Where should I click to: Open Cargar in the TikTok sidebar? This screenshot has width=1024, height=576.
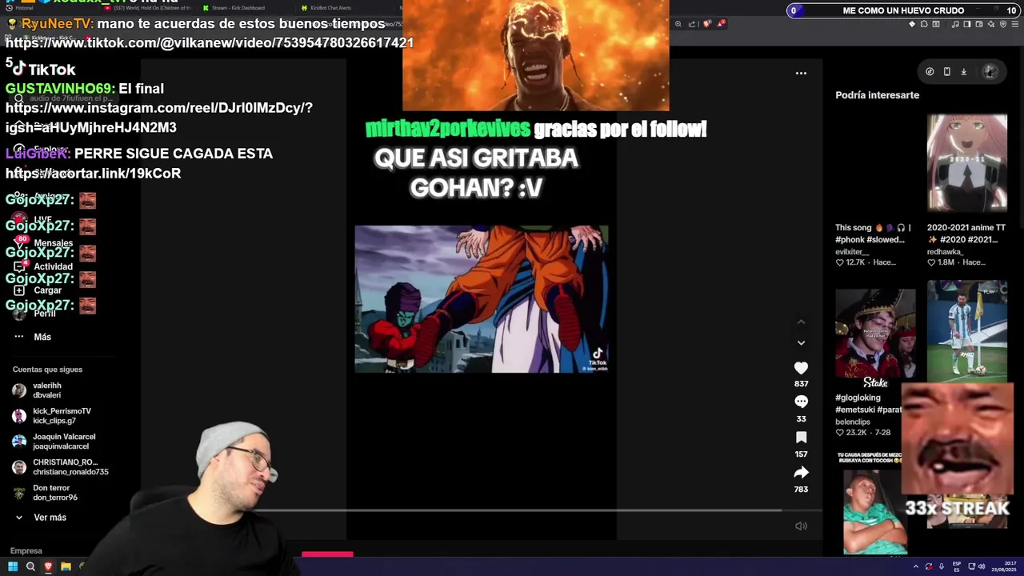[38, 290]
